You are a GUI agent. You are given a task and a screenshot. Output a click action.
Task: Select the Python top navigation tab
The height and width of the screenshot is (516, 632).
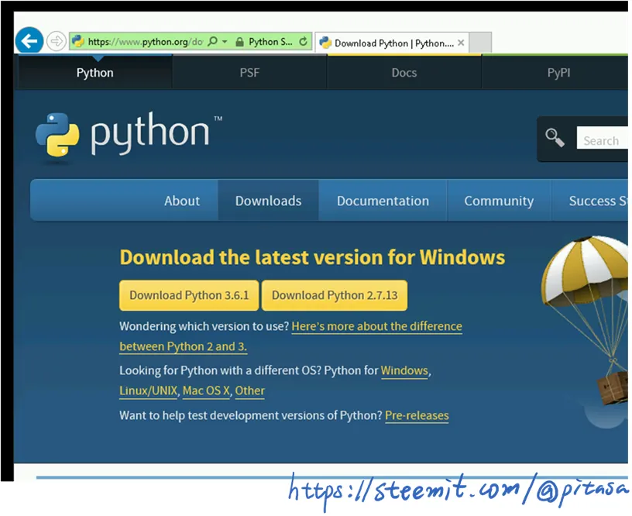pos(95,73)
